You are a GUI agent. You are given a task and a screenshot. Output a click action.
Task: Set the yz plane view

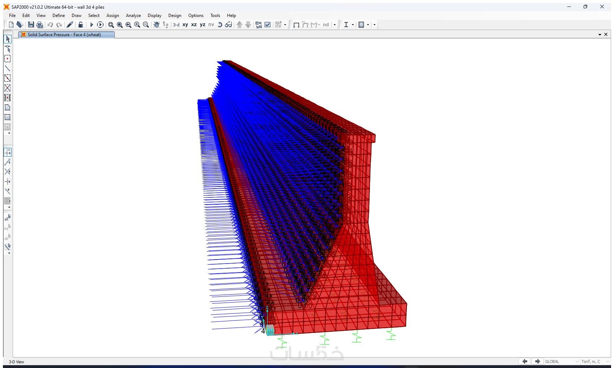pyautogui.click(x=203, y=25)
